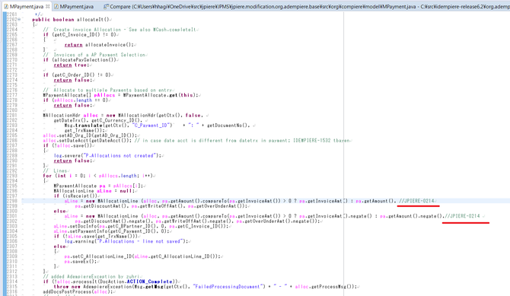Screen dimensions: 510x296
Task: Click the //JPIERE-0214 comment on line 2301
Action: pyautogui.click(x=462, y=216)
